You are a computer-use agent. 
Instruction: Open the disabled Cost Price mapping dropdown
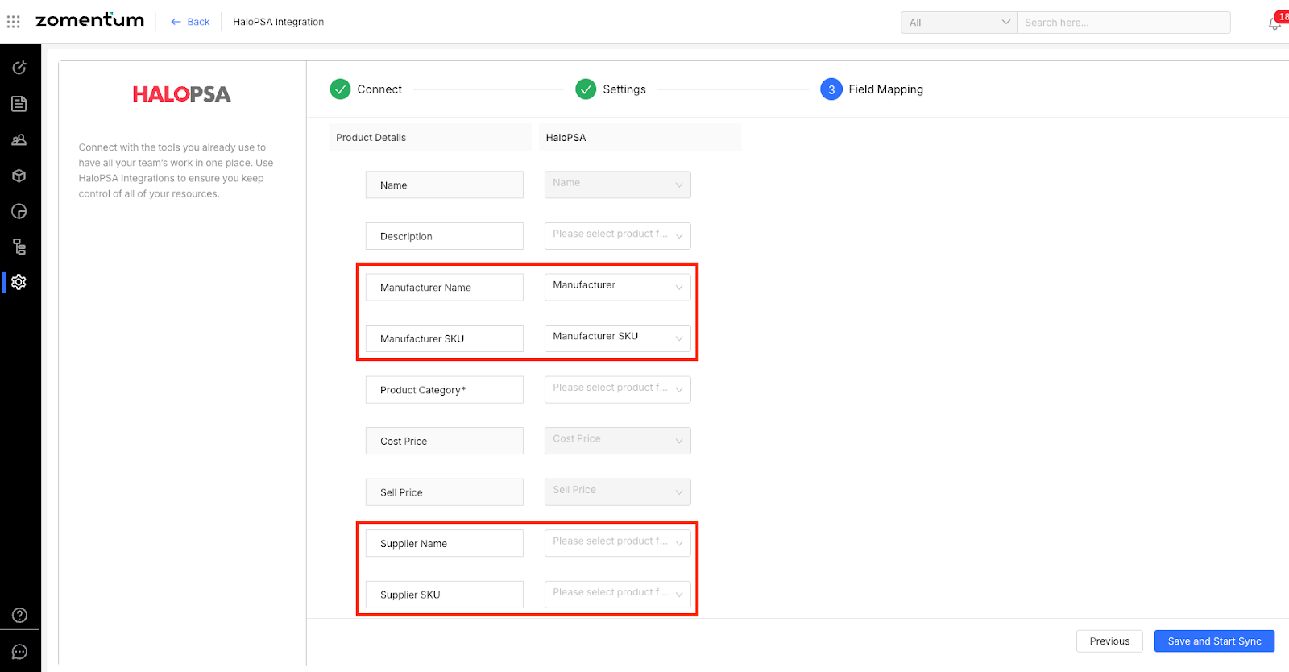[618, 441]
